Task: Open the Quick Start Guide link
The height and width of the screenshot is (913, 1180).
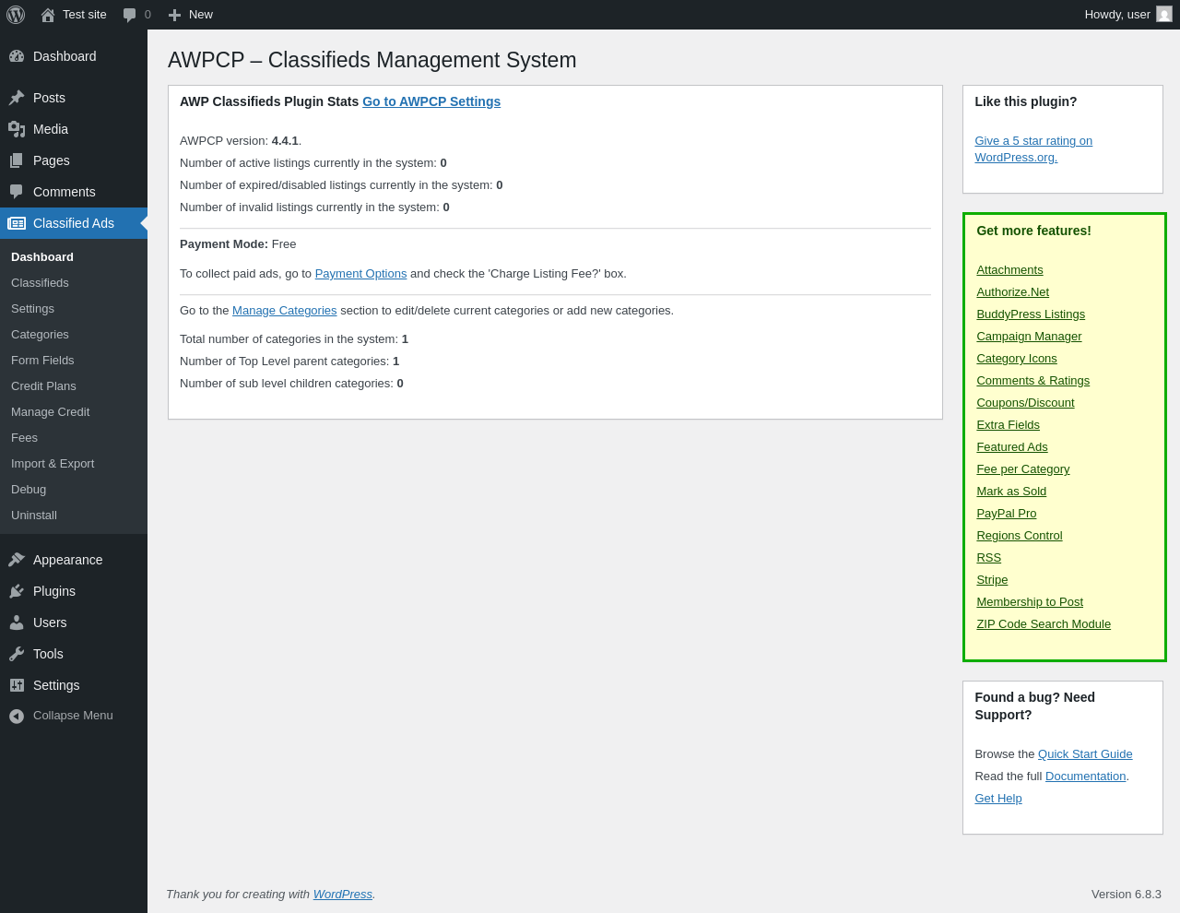Action: pos(1085,754)
